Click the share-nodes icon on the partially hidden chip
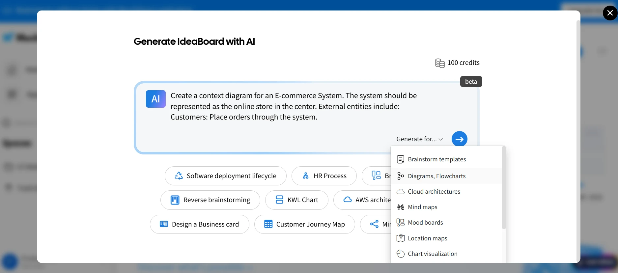The height and width of the screenshot is (273, 618). pyautogui.click(x=374, y=224)
